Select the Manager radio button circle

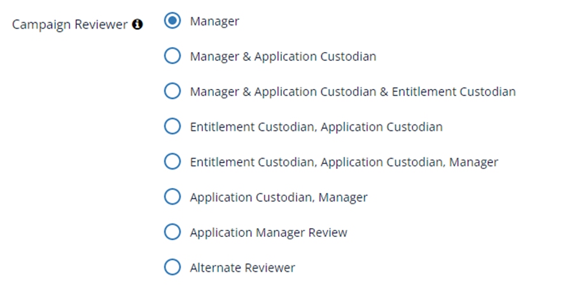[172, 20]
